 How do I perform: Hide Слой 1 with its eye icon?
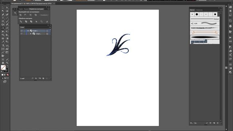click(22, 31)
